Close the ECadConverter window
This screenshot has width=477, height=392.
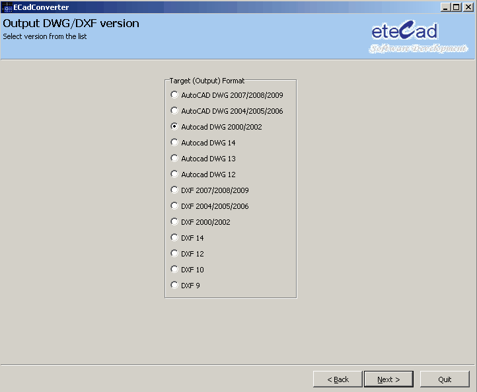468,7
